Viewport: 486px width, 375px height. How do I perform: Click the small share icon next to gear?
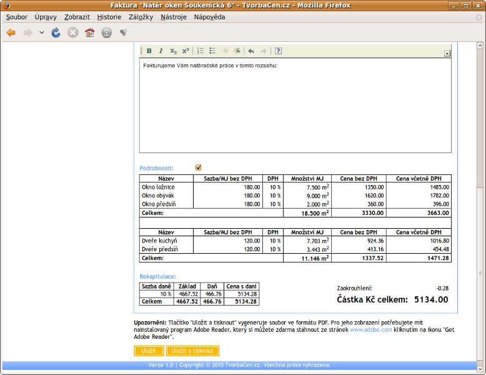(123, 32)
